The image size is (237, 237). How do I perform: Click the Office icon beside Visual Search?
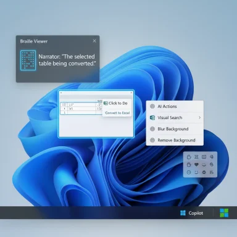coord(152,118)
